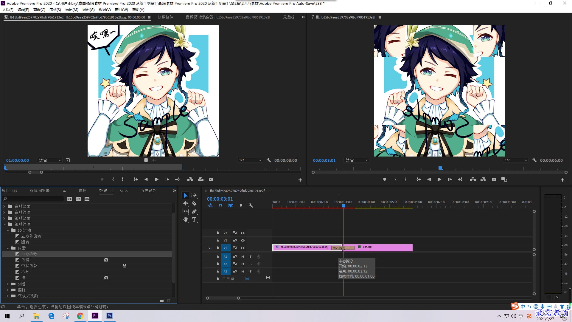Toggle V1 track output eye
This screenshot has width=572, height=322.
pyautogui.click(x=243, y=248)
